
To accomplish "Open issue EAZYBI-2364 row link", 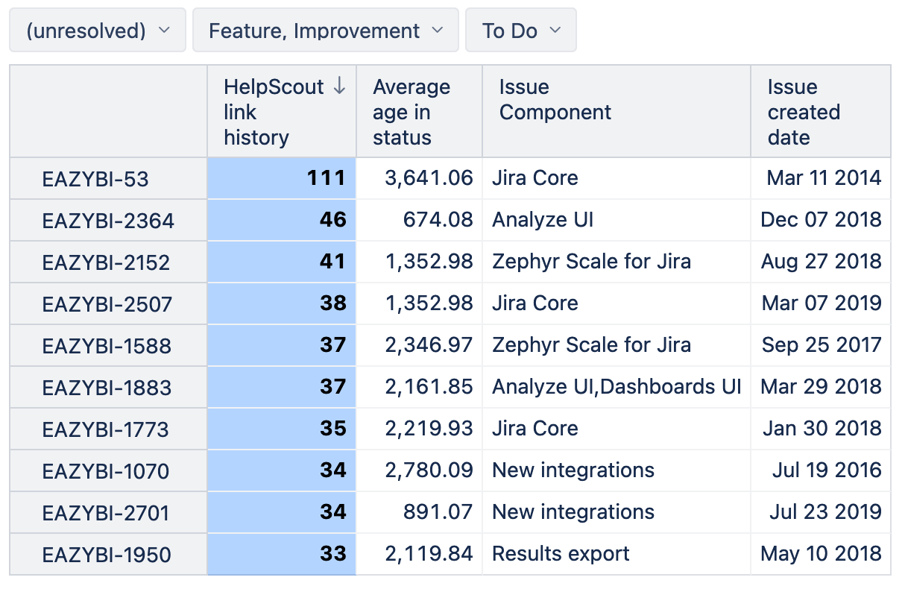I will point(108,221).
